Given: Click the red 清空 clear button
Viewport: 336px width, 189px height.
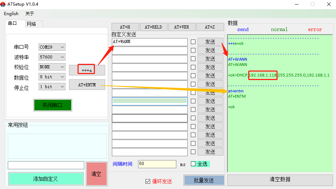Looking at the screenshot, I should [x=96, y=174].
